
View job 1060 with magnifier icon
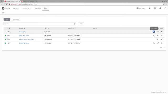coord(158,39)
